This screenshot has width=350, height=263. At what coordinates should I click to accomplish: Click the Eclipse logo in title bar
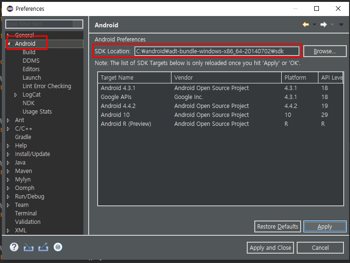[10, 8]
